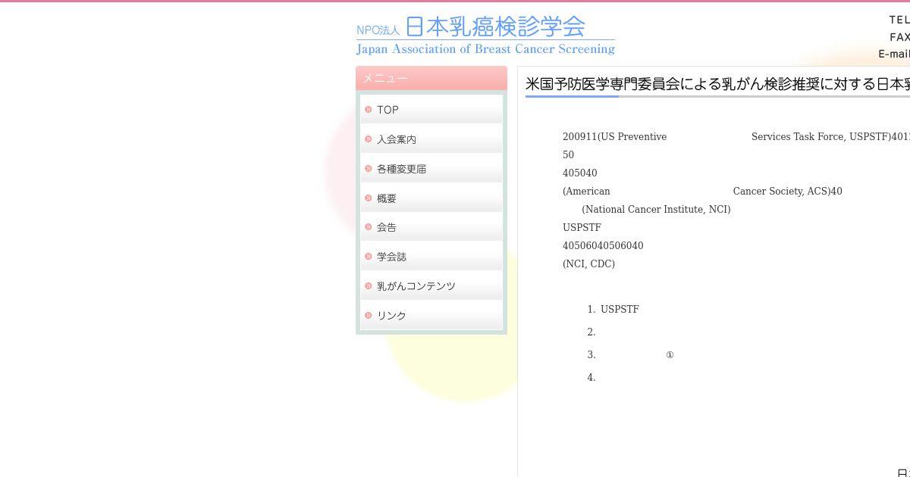
Task: Click the bullet icon beside リンク
Action: click(369, 316)
